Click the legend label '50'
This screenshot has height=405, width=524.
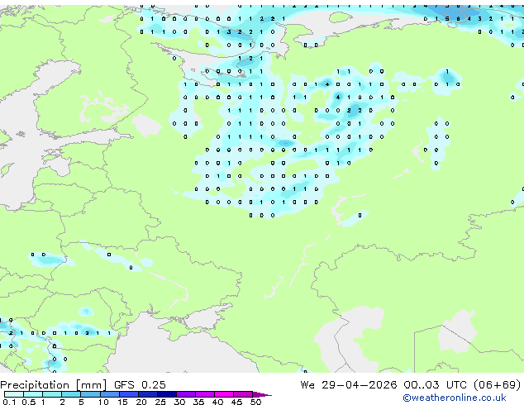click(x=256, y=402)
